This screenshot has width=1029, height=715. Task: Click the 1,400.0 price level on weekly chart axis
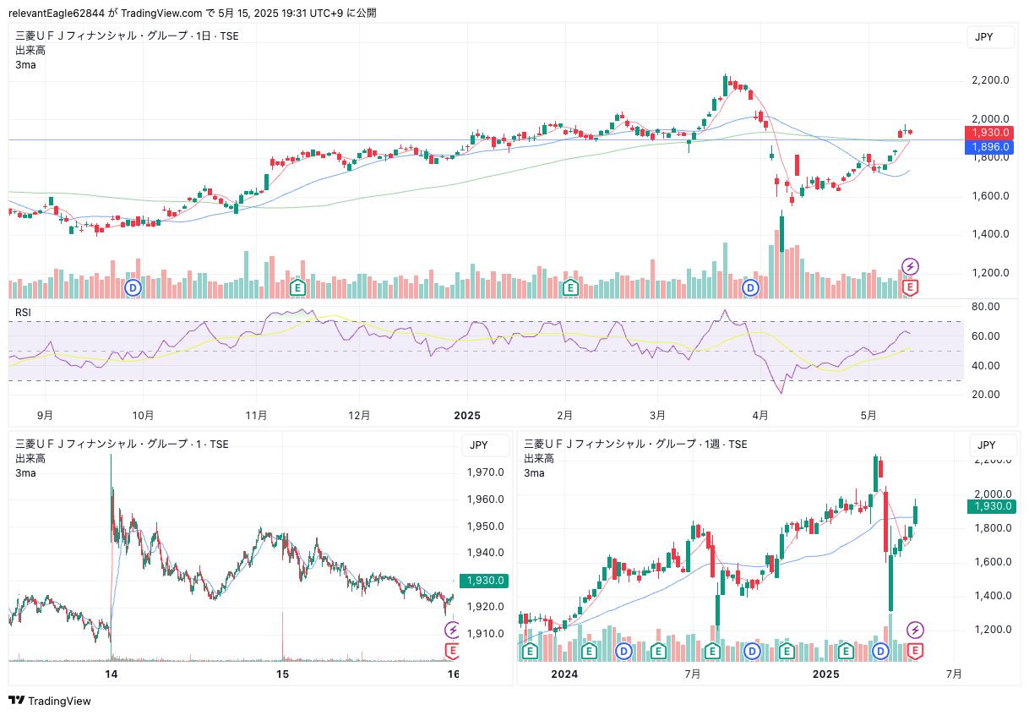[x=992, y=596]
